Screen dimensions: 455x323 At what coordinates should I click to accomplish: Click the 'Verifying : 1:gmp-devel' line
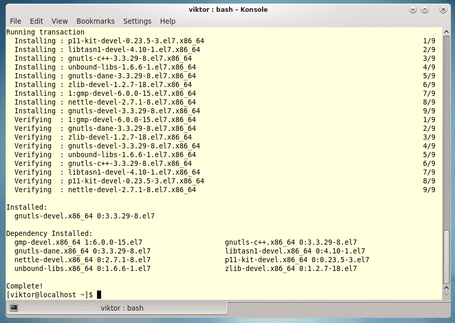point(105,120)
